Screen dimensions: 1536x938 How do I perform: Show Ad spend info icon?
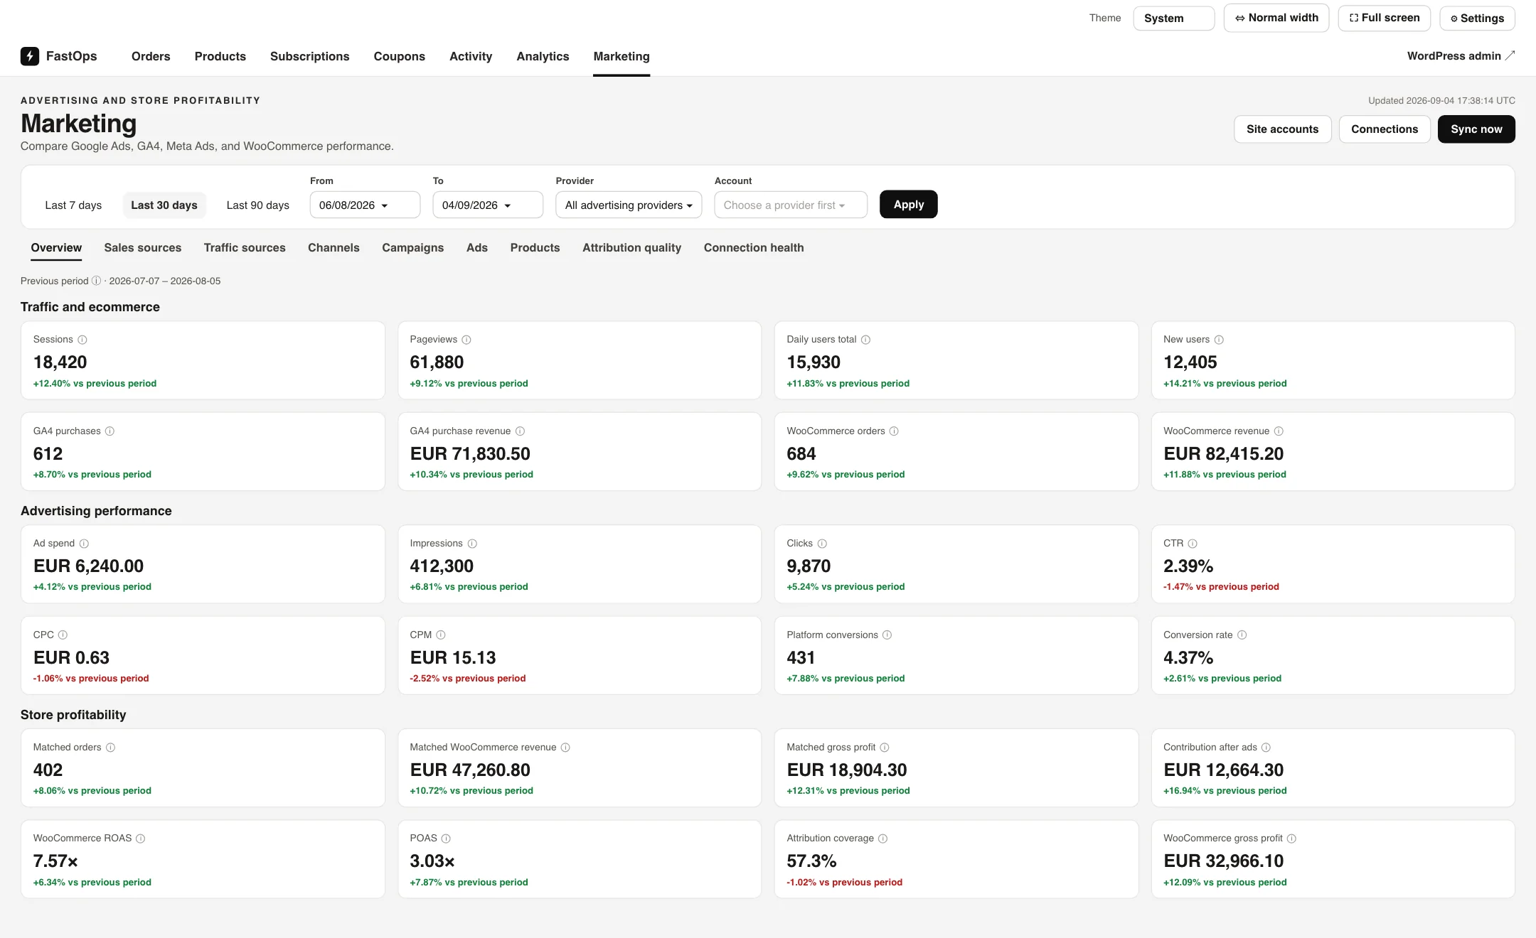84,544
